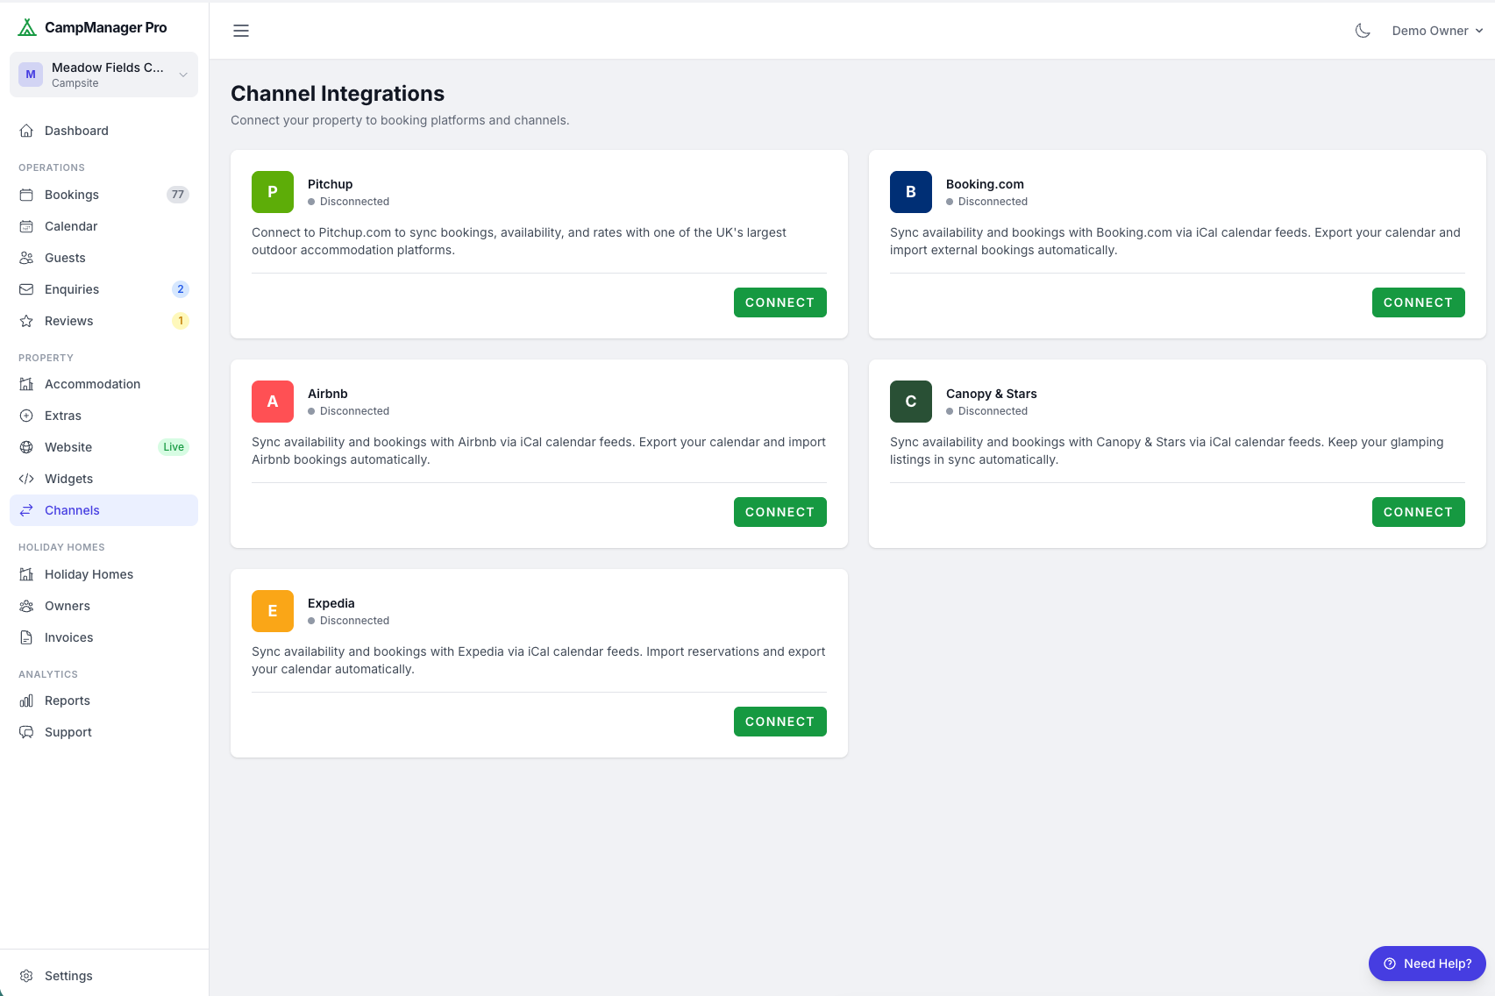This screenshot has height=996, width=1495.
Task: Click the Guests people icon
Action: pos(26,258)
